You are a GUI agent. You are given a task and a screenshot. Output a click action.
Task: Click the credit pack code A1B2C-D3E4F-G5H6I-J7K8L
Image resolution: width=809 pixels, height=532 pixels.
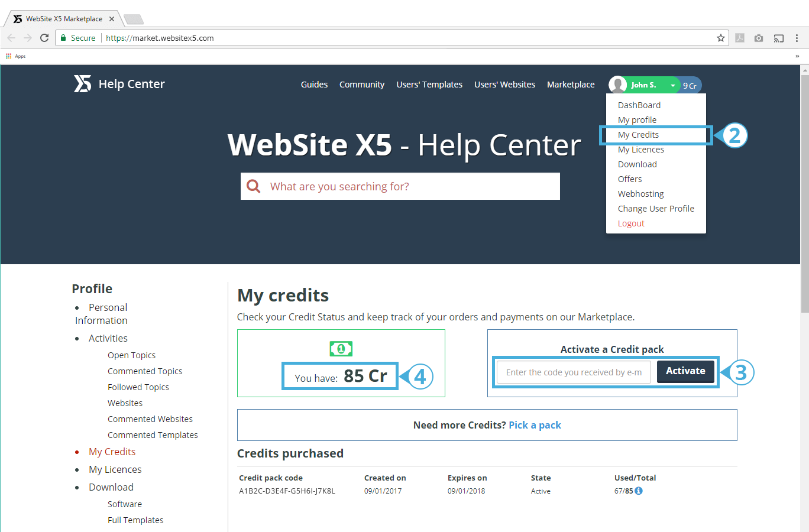coord(287,491)
